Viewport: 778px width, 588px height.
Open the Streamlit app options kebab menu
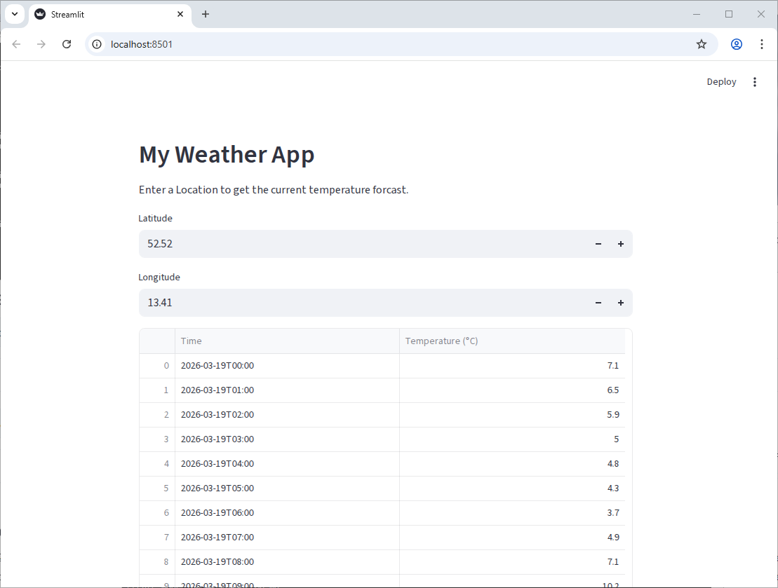(755, 81)
